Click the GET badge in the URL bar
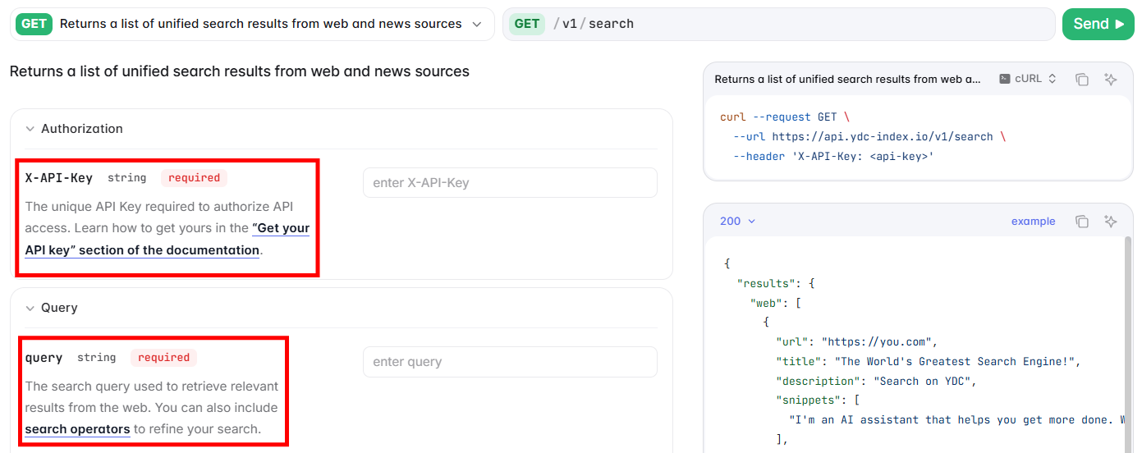The image size is (1142, 453). point(527,24)
